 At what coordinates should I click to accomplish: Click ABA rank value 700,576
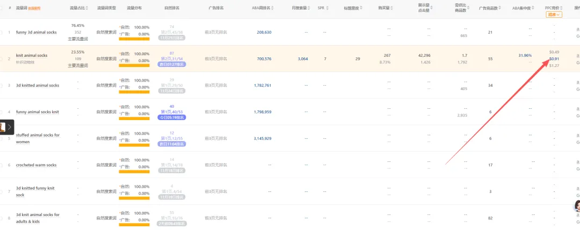264,58
